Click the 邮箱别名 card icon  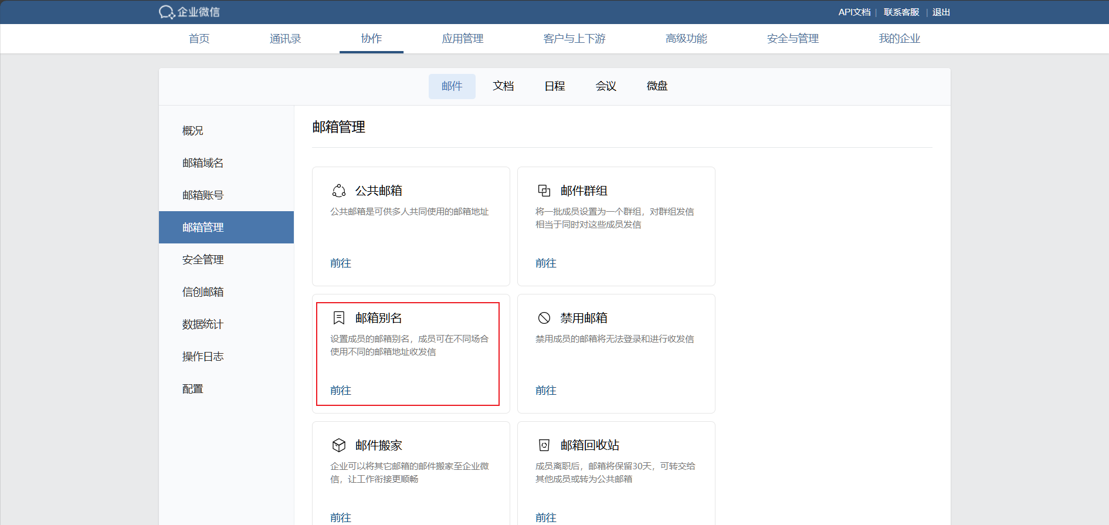(x=339, y=318)
